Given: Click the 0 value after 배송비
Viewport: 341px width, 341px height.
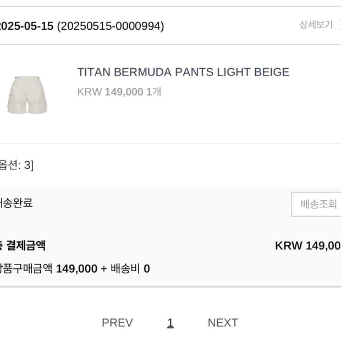Looking at the screenshot, I should point(147,268).
